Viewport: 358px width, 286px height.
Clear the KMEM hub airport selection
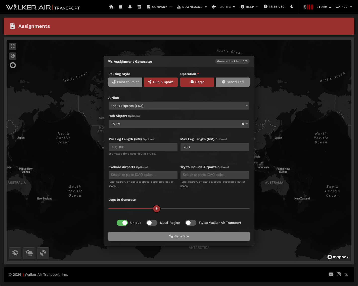click(x=243, y=124)
